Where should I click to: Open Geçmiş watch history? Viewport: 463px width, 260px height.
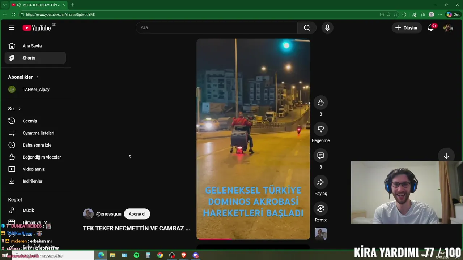(35, 121)
